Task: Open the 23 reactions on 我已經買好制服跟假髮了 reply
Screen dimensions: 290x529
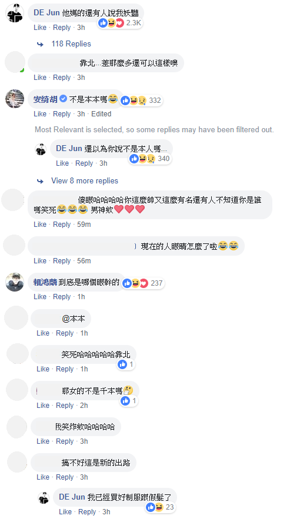Action: click(161, 507)
